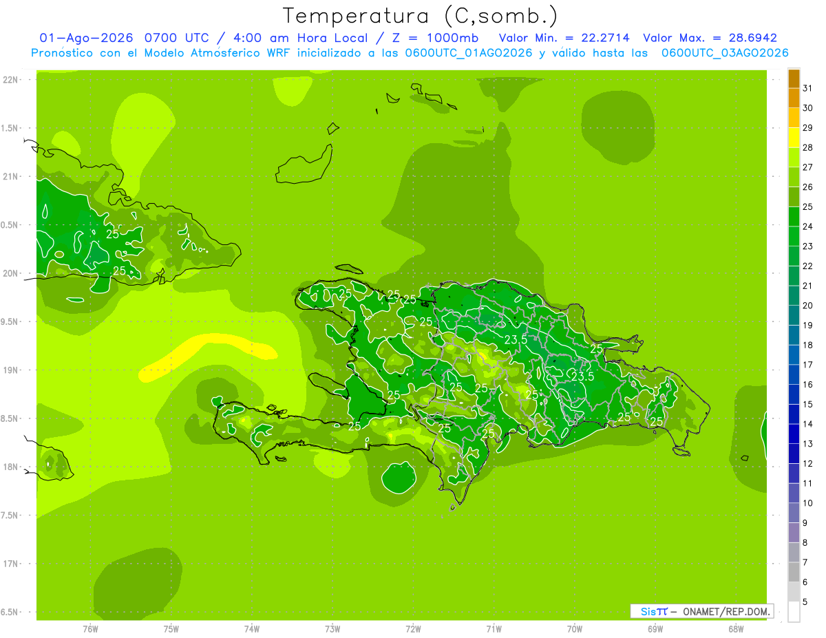Image resolution: width=826 pixels, height=638 pixels.
Task: Click the legend value label '31'
Action: [808, 88]
